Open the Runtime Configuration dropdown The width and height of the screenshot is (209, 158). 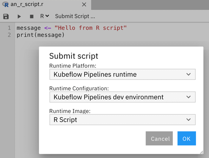tap(123, 97)
